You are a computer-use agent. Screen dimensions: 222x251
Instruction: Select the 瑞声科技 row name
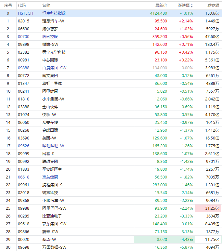[50, 193]
